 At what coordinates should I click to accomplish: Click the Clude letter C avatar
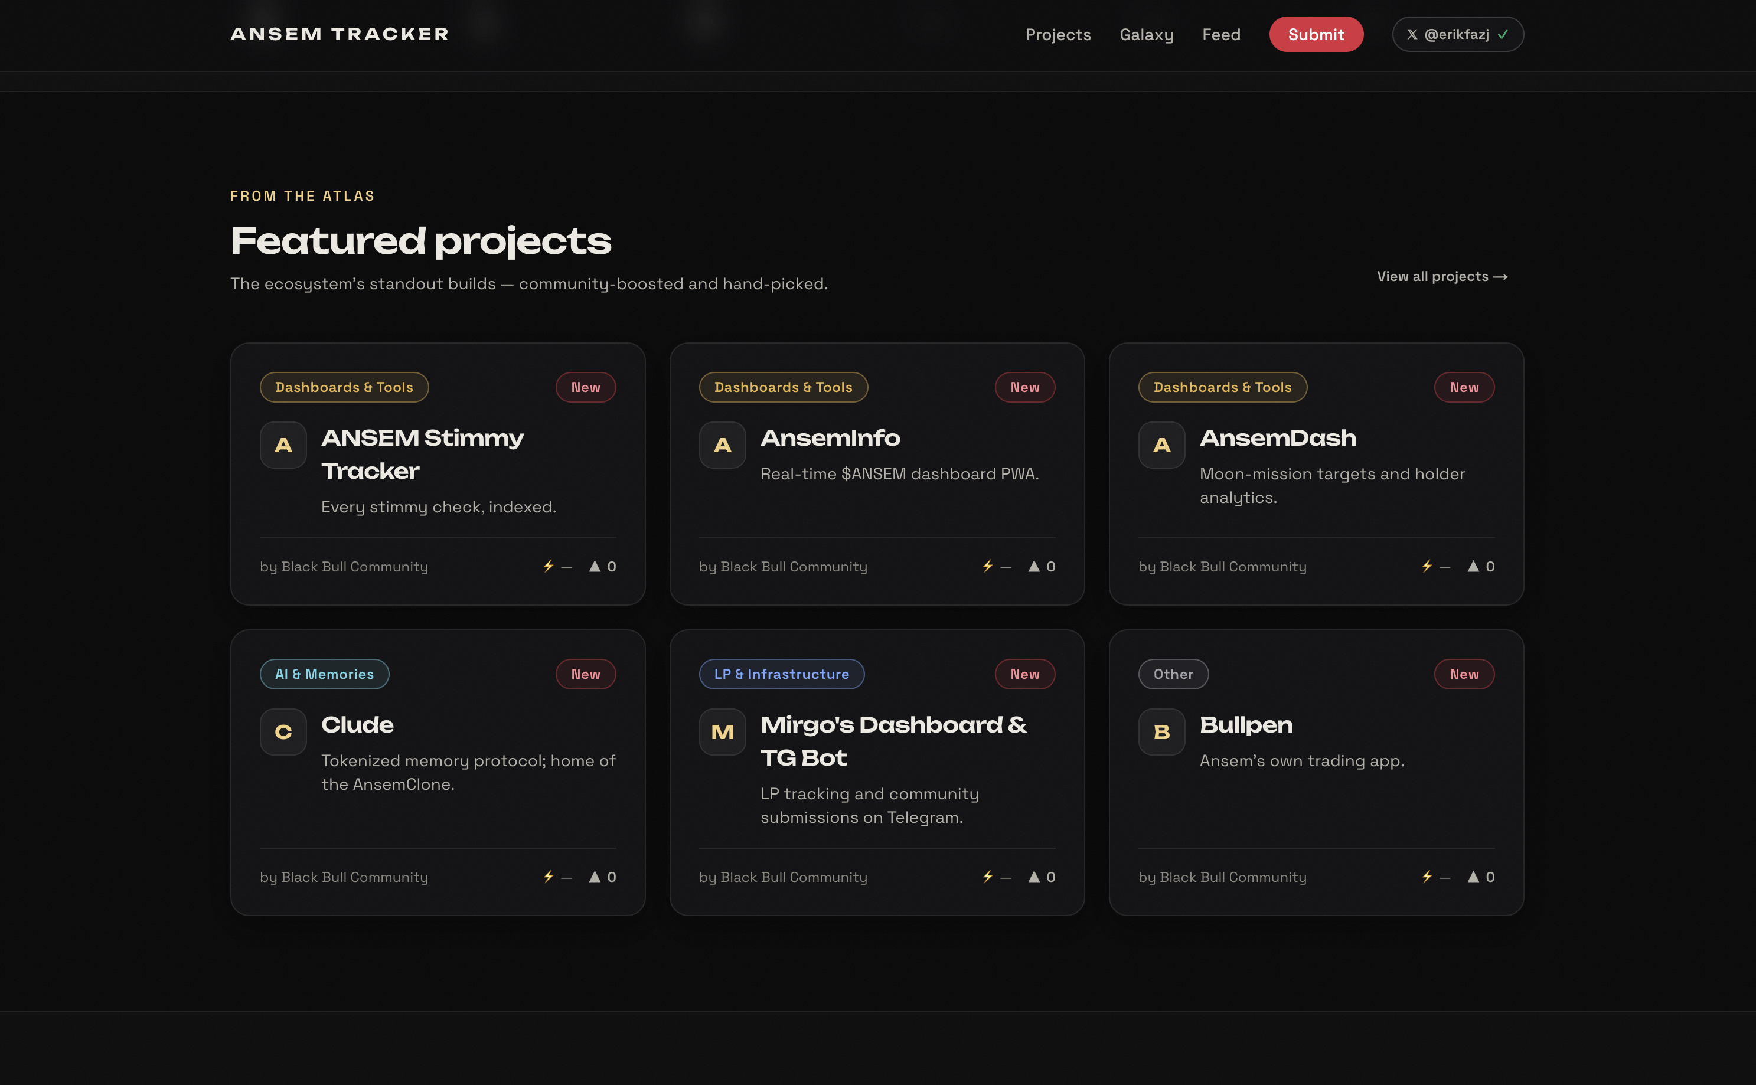click(x=283, y=732)
